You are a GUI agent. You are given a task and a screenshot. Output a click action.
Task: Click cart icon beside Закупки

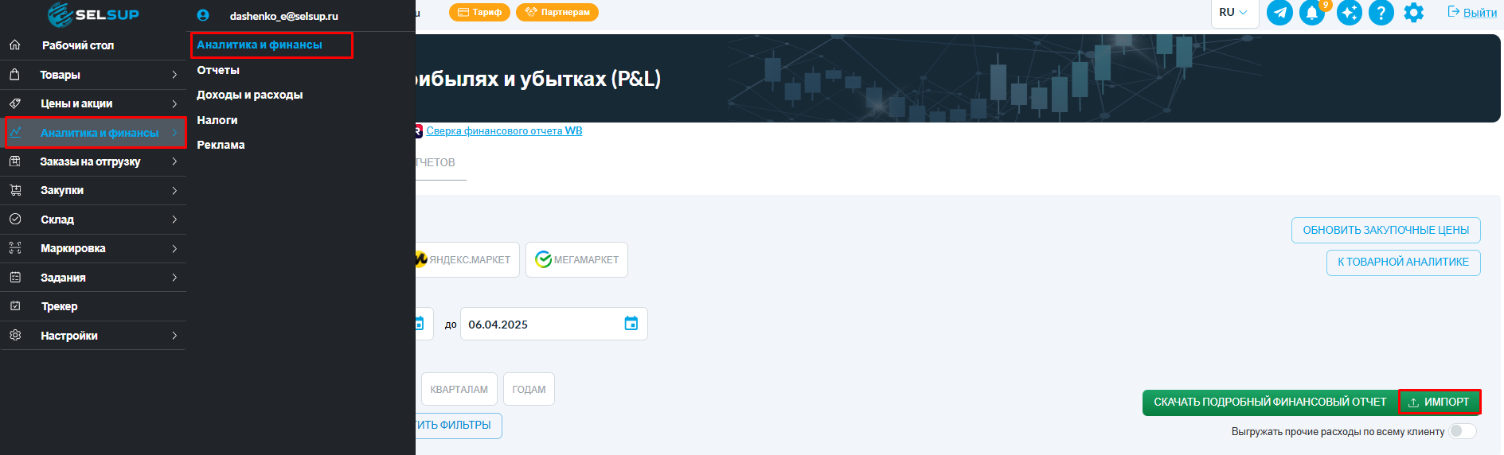15,190
